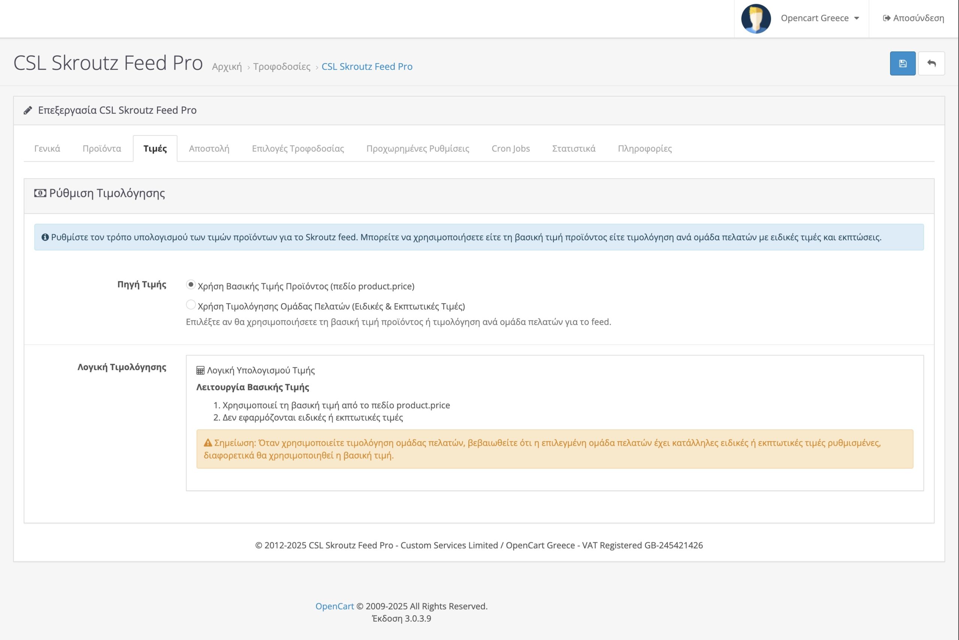This screenshot has width=959, height=640.
Task: Click the Αποσύνδεση logout link
Action: click(914, 18)
